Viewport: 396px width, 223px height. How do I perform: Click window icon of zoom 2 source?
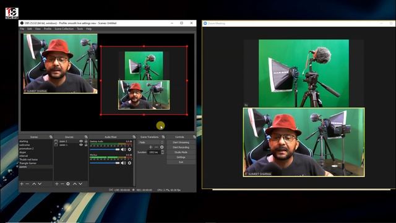pyautogui.click(x=56, y=141)
